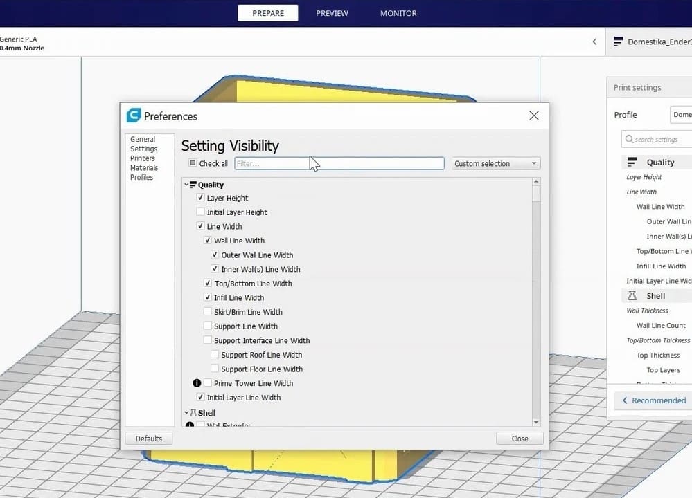692x498 pixels.
Task: Click the Close button in Preferences
Action: tap(520, 439)
